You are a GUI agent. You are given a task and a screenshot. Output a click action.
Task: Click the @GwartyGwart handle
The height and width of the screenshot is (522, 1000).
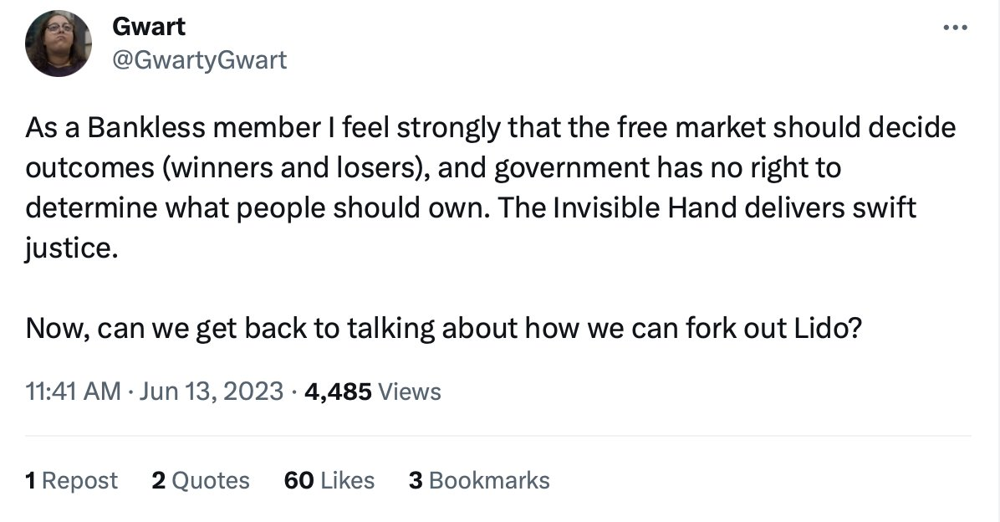199,60
